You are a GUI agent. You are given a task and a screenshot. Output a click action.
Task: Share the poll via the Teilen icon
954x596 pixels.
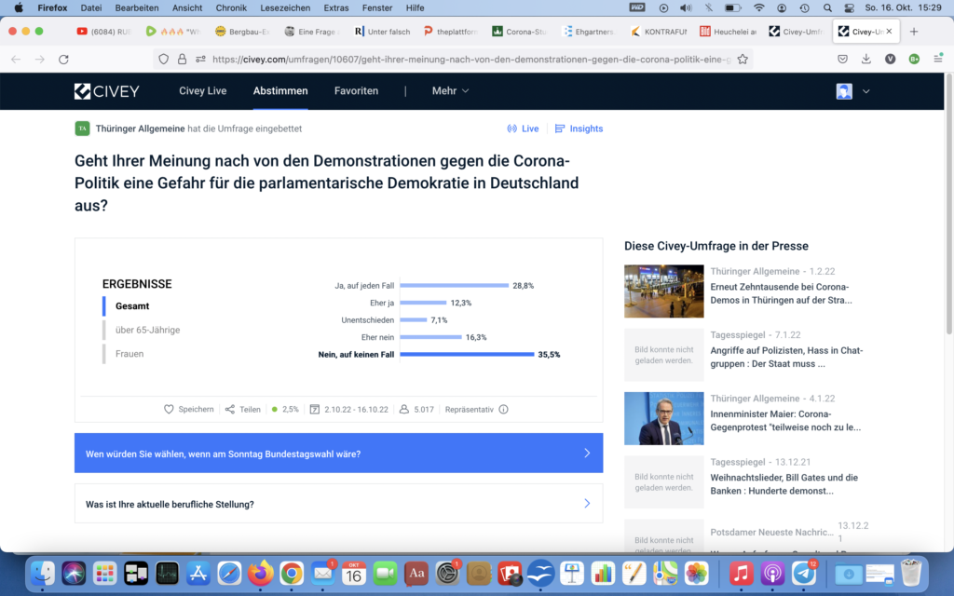tap(230, 409)
